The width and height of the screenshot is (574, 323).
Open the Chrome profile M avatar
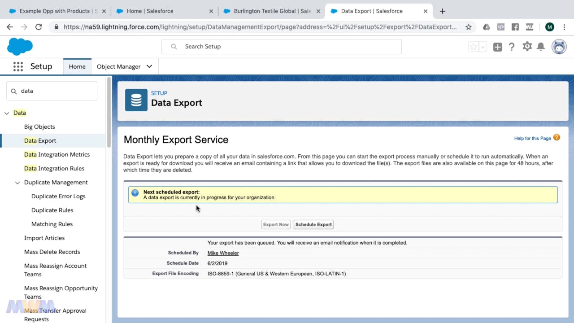(550, 27)
